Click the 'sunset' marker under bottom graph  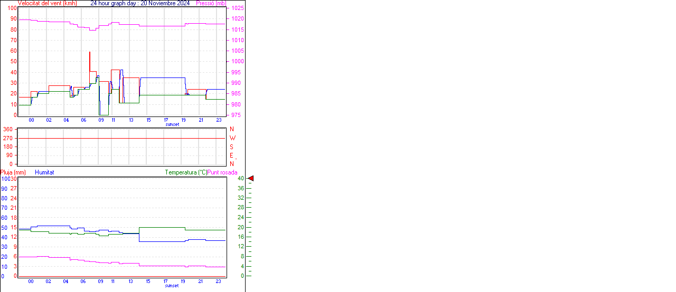point(172,286)
